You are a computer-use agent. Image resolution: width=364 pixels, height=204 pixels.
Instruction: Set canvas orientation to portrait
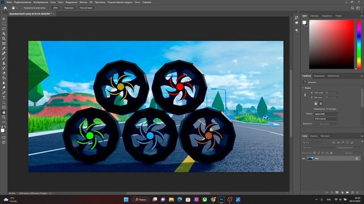click(x=316, y=103)
